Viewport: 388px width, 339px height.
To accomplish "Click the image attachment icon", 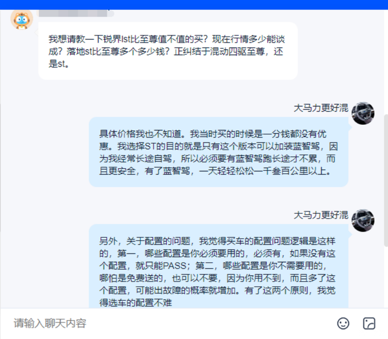I will coord(369,323).
